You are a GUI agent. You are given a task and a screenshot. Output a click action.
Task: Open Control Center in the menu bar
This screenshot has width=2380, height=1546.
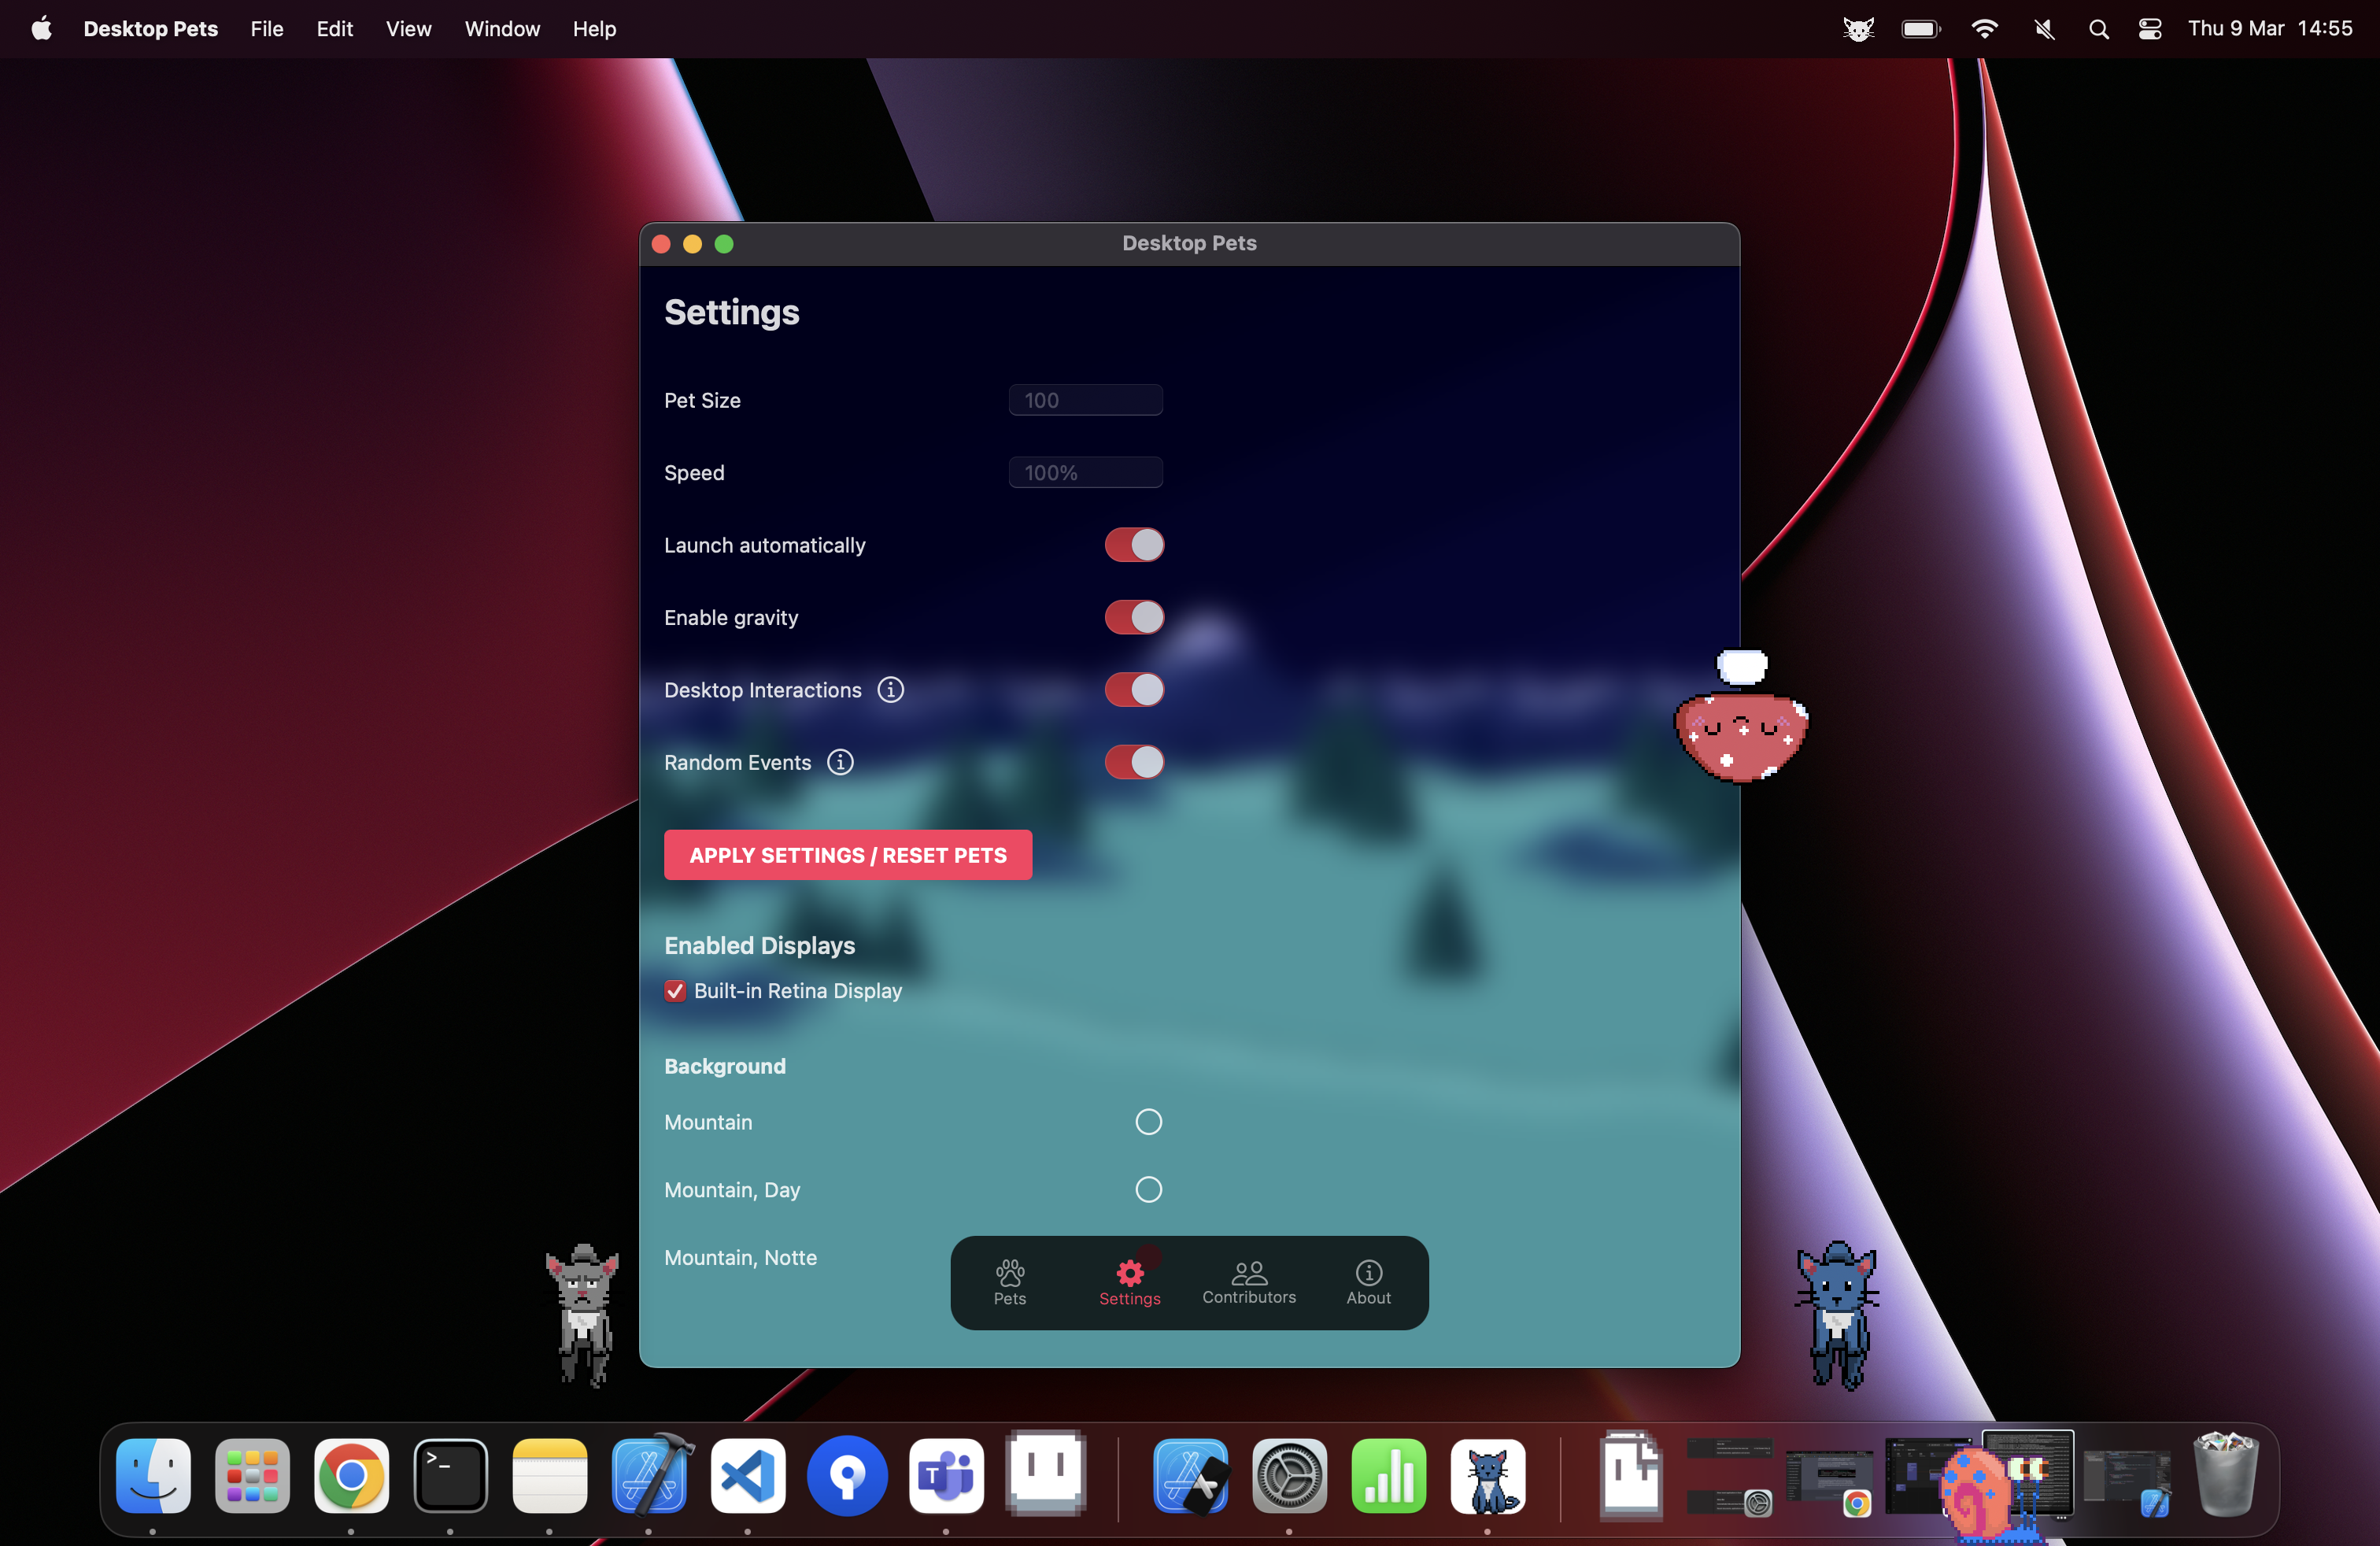tap(2149, 29)
